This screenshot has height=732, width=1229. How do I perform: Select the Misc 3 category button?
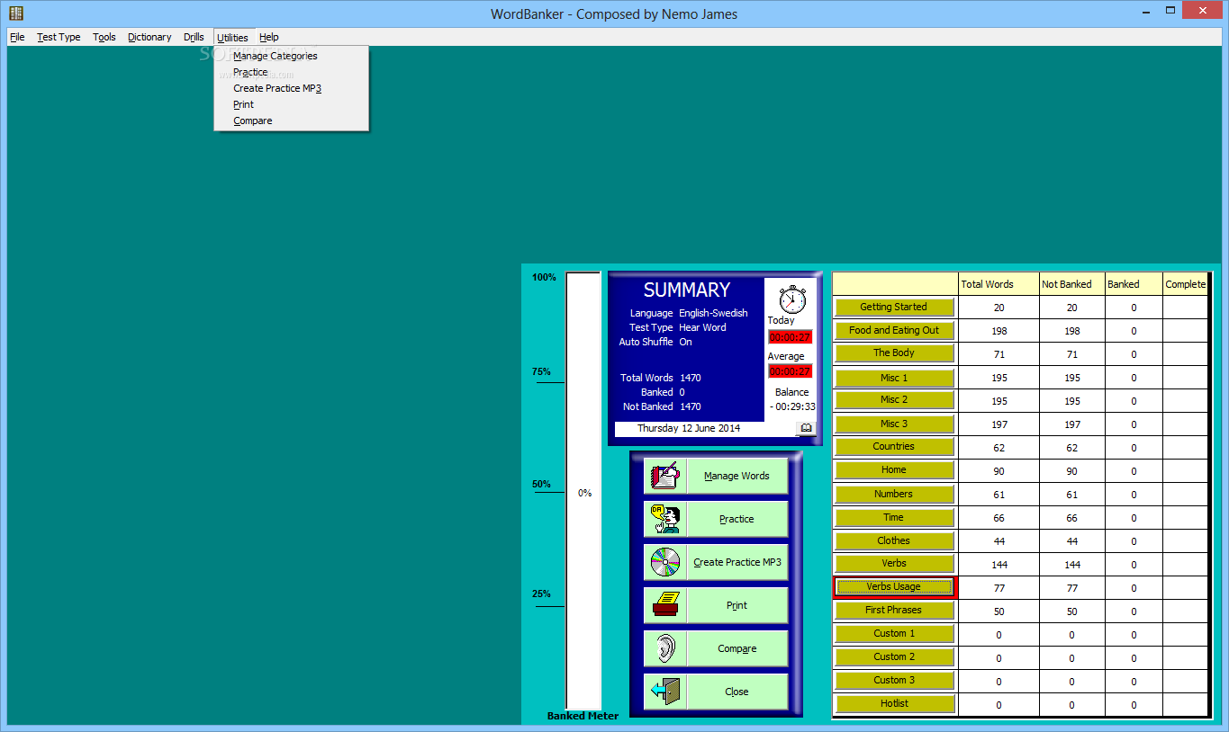(x=894, y=424)
